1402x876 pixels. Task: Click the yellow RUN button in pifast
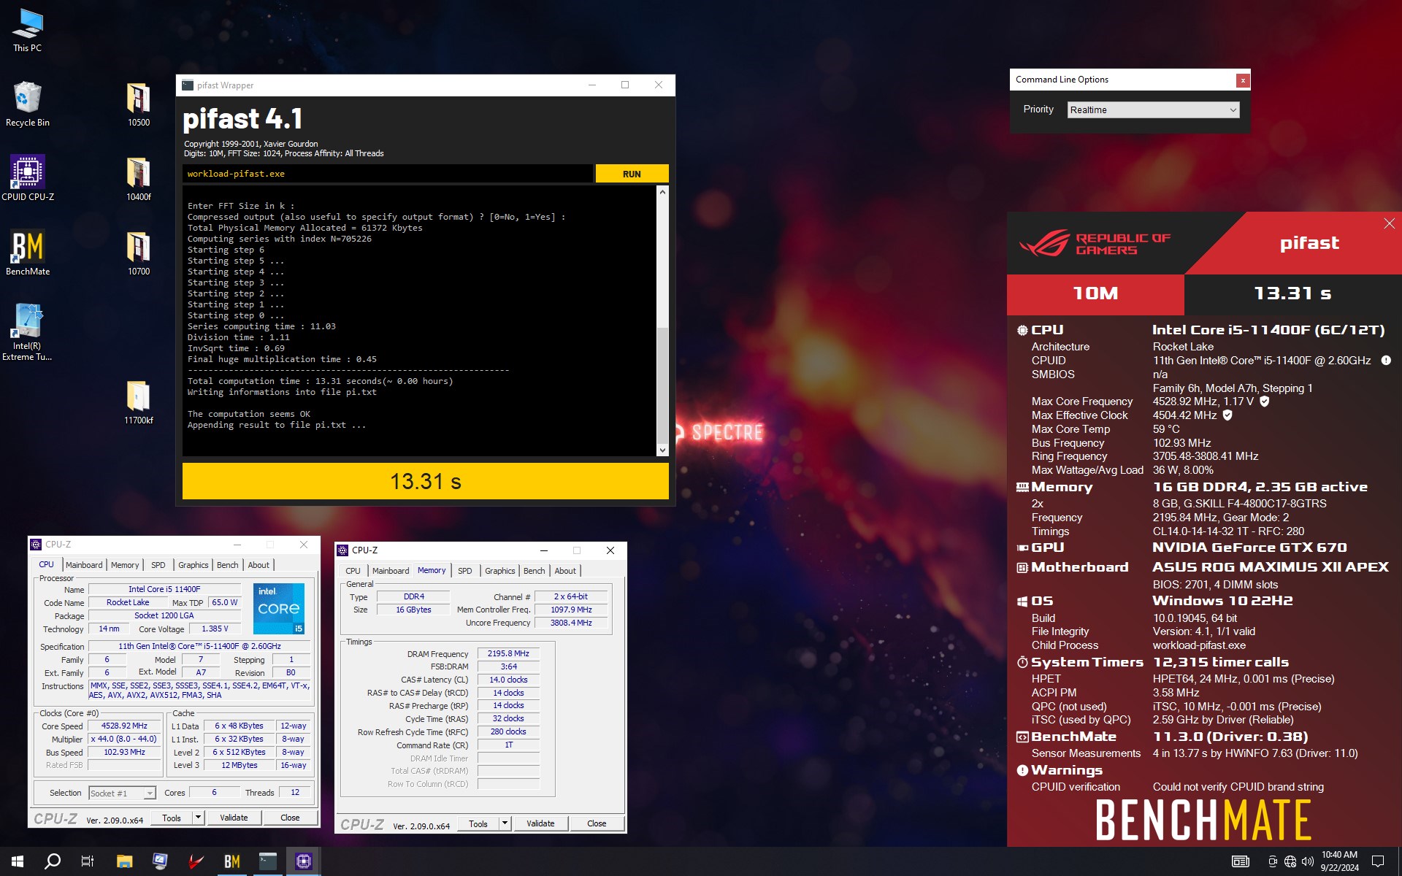coord(632,174)
